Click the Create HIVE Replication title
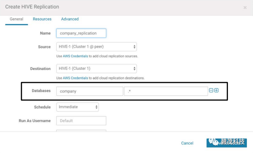 [x=32, y=7]
